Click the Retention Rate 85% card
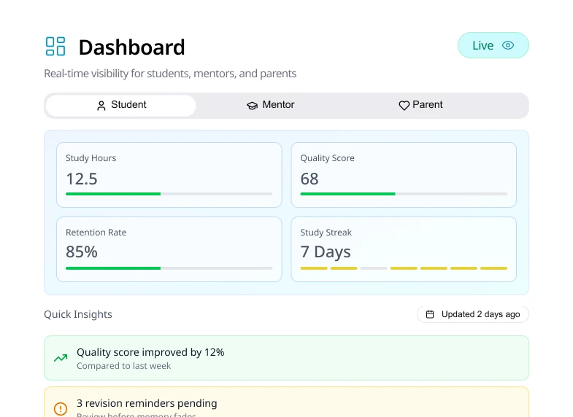This screenshot has width=573, height=417. [169, 249]
